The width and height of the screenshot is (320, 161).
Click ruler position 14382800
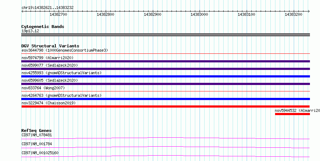click(105, 14)
